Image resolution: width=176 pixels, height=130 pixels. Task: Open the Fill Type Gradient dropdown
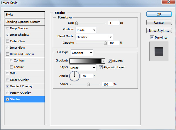click(82, 53)
